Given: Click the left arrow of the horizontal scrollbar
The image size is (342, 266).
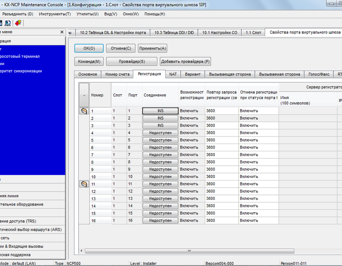Looking at the screenshot, I should point(82,251).
